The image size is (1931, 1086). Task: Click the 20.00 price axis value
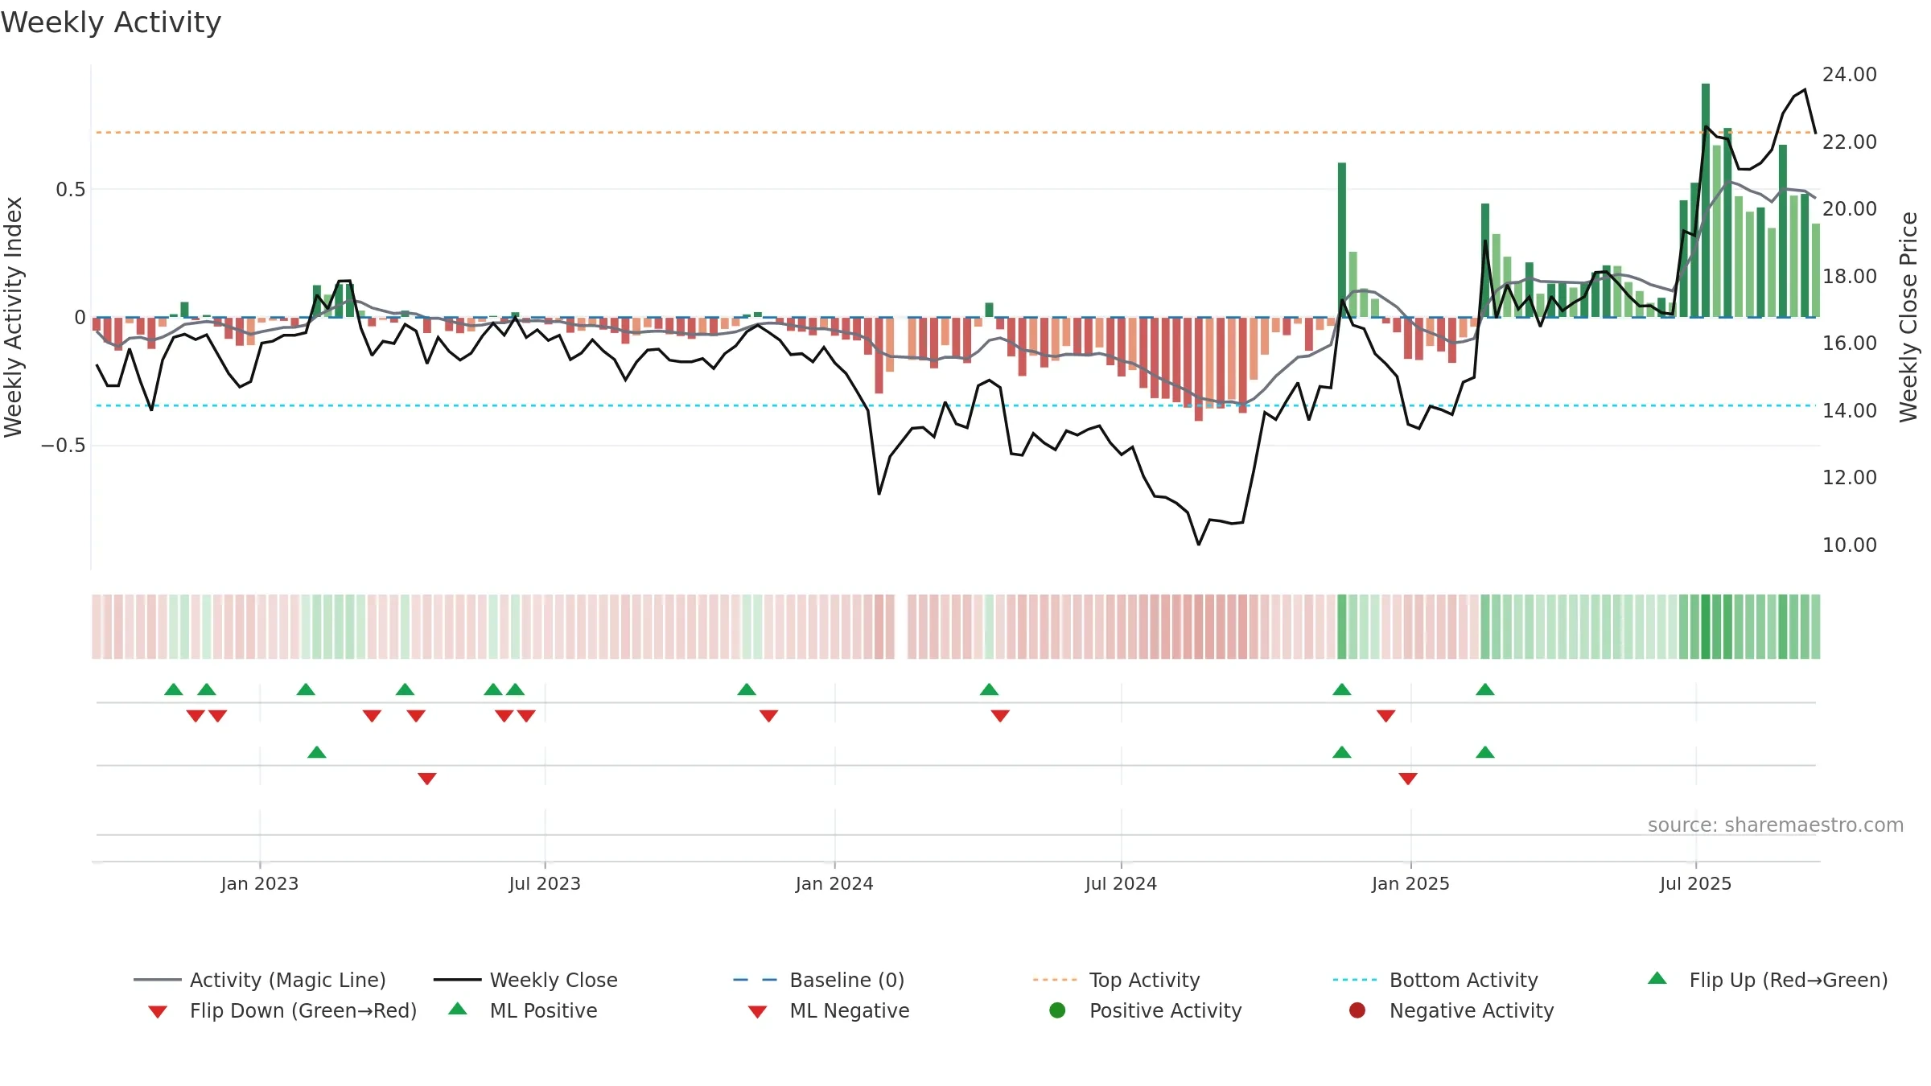(x=1850, y=208)
